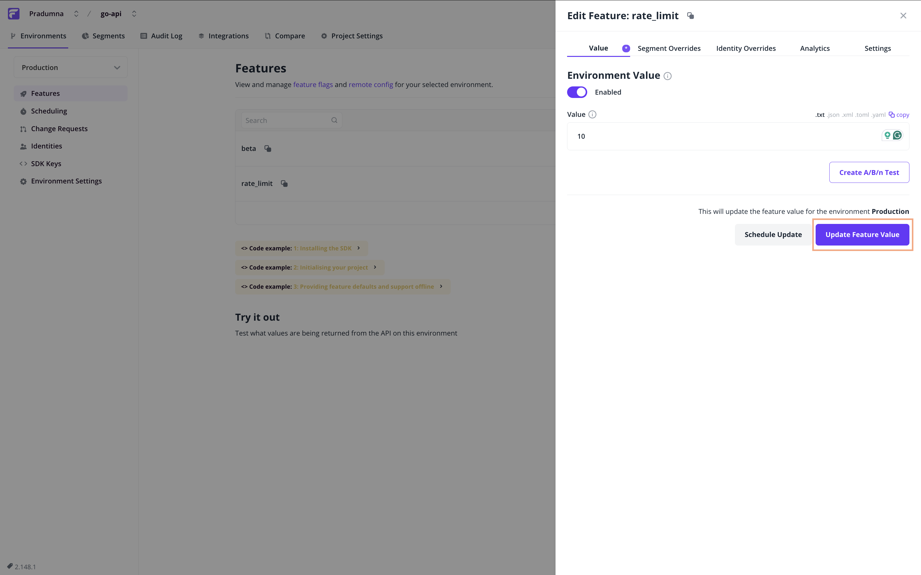Viewport: 921px width, 575px height.
Task: Open Environment Settings in the sidebar
Action: click(x=71, y=181)
